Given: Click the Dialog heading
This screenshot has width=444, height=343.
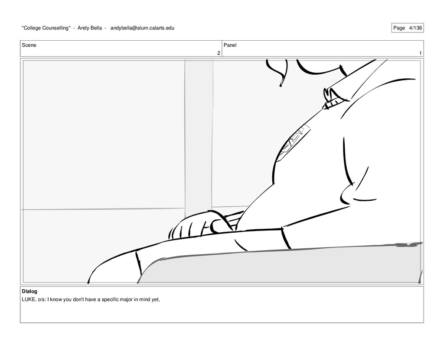Looking at the screenshot, I should tap(29, 291).
